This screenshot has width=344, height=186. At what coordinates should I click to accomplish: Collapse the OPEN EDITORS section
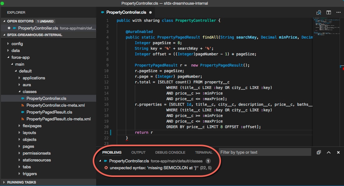pyautogui.click(x=4, y=21)
